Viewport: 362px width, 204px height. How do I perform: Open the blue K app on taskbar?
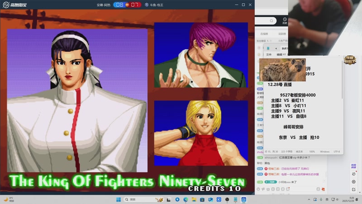(x=219, y=199)
